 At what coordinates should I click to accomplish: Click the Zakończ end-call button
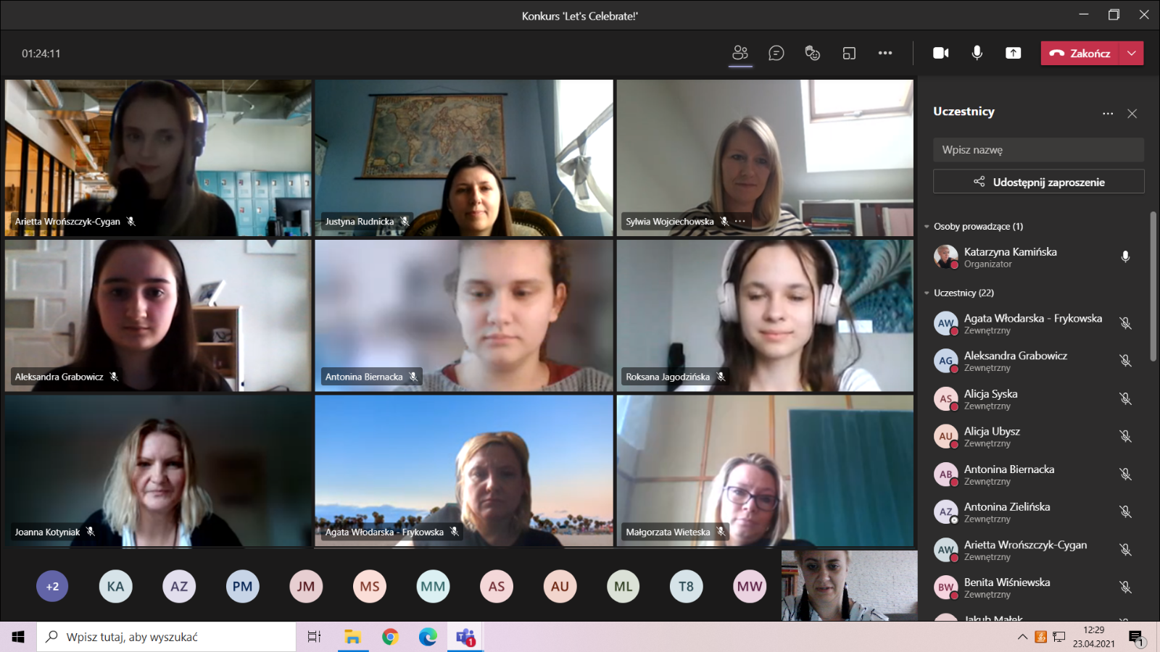point(1080,53)
